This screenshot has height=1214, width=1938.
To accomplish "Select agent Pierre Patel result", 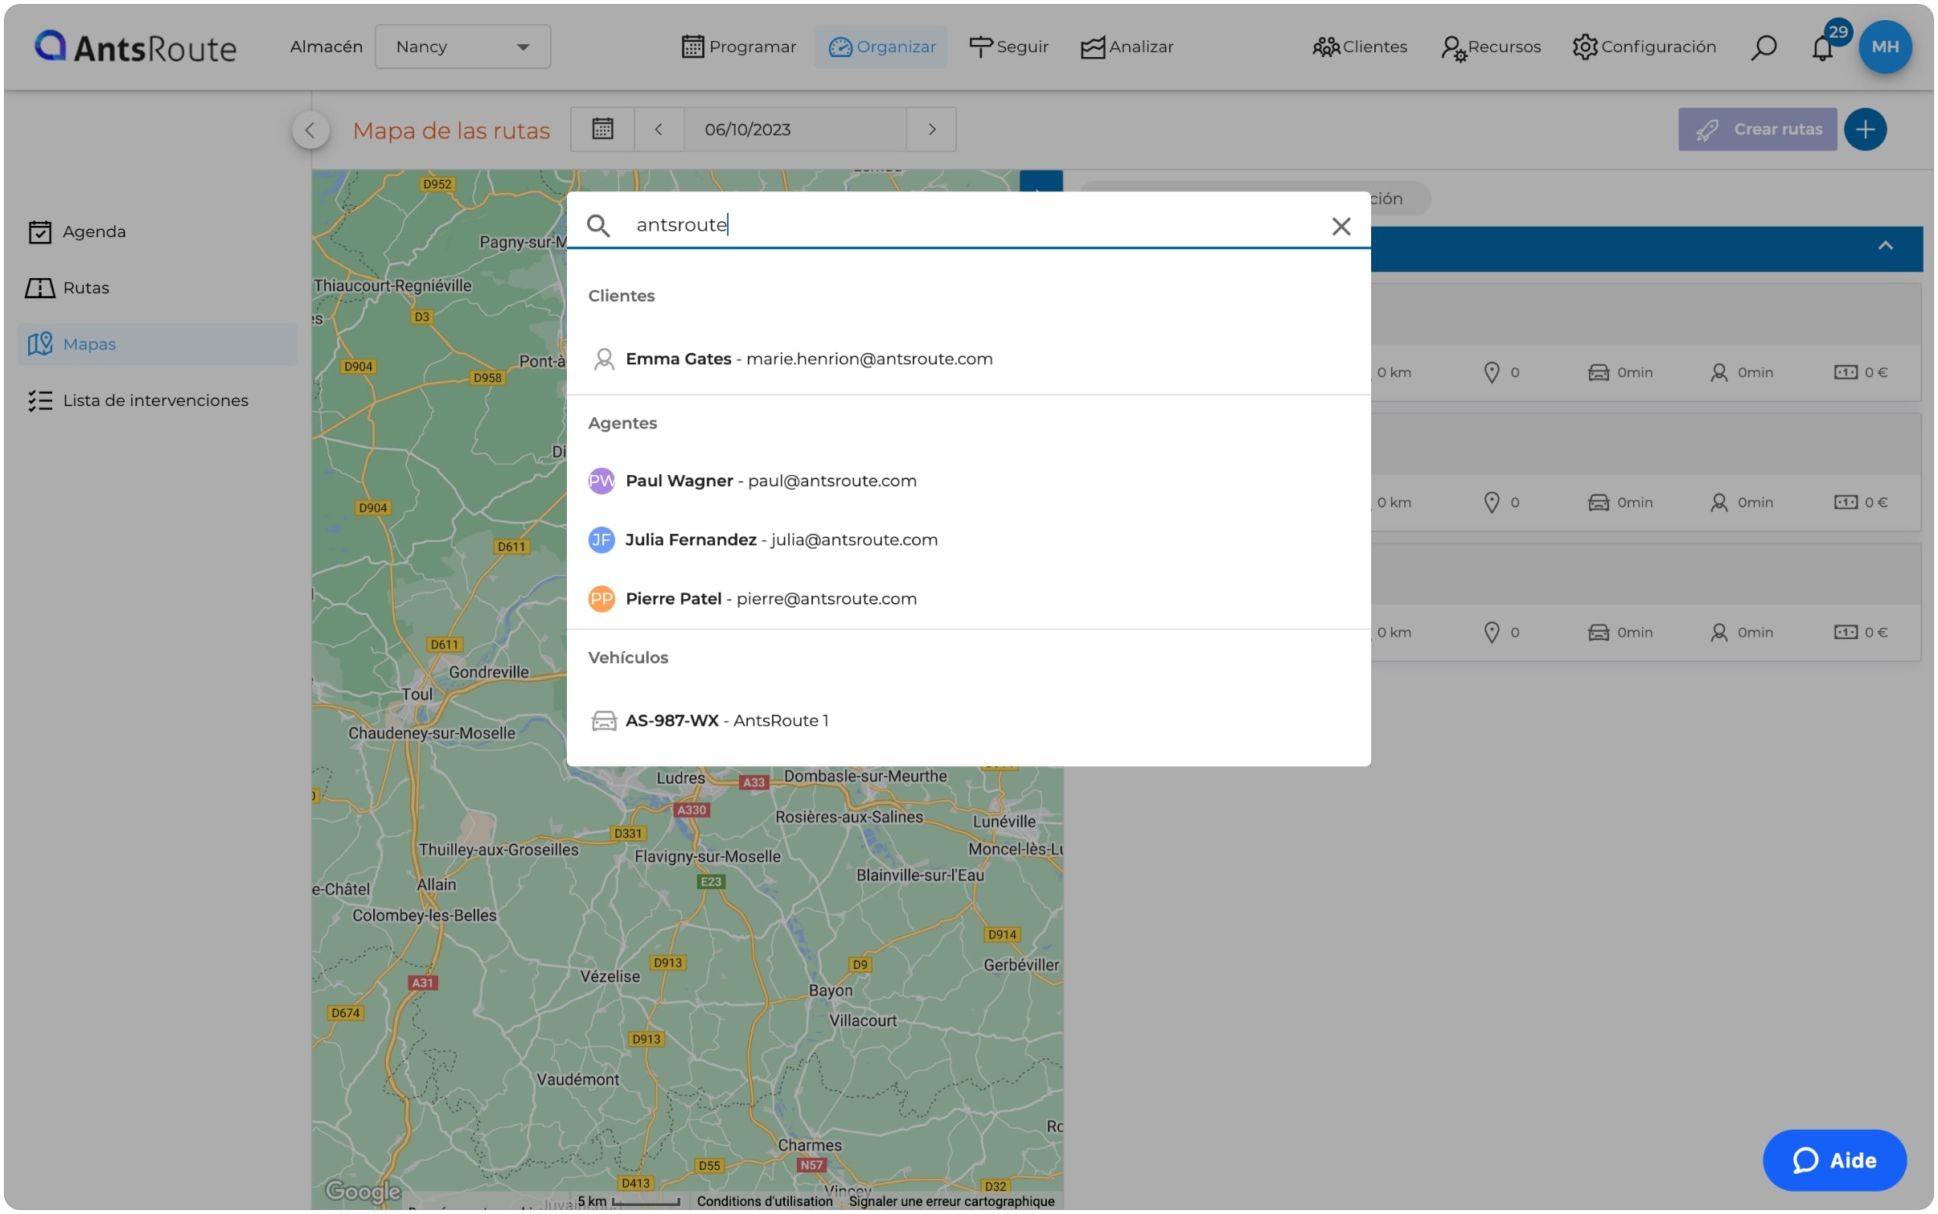I will [968, 599].
